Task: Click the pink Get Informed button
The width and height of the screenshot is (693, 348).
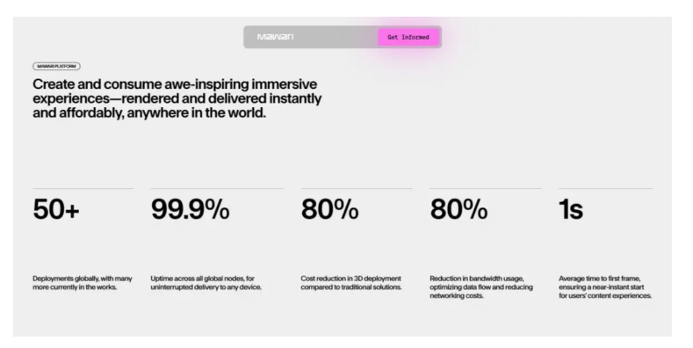Action: 408,37
